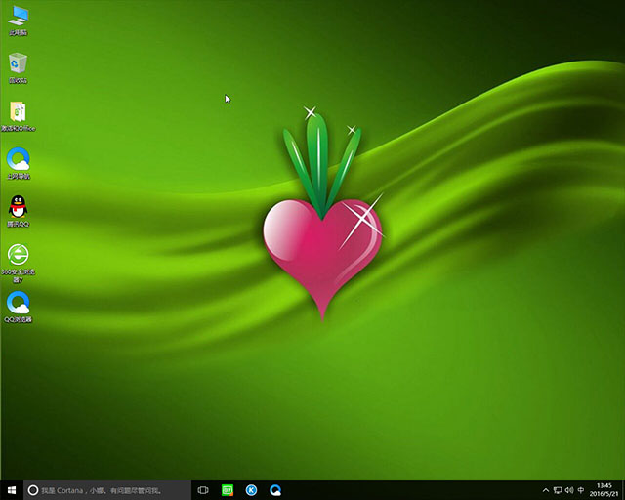Open the green app pinned on taskbar

pyautogui.click(x=228, y=489)
